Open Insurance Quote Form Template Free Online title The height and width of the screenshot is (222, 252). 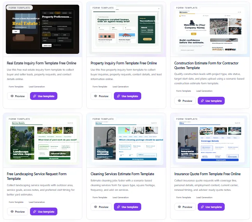(x=207, y=174)
